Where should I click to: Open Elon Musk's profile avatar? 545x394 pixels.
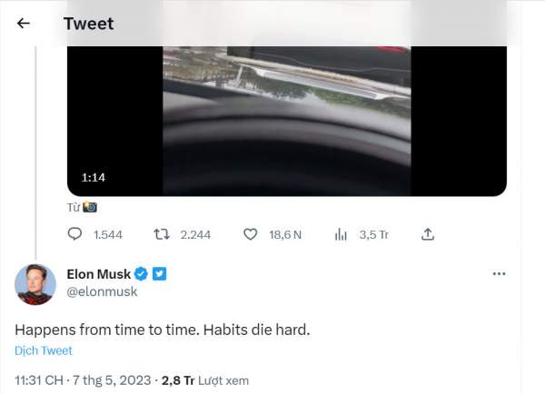point(35,284)
